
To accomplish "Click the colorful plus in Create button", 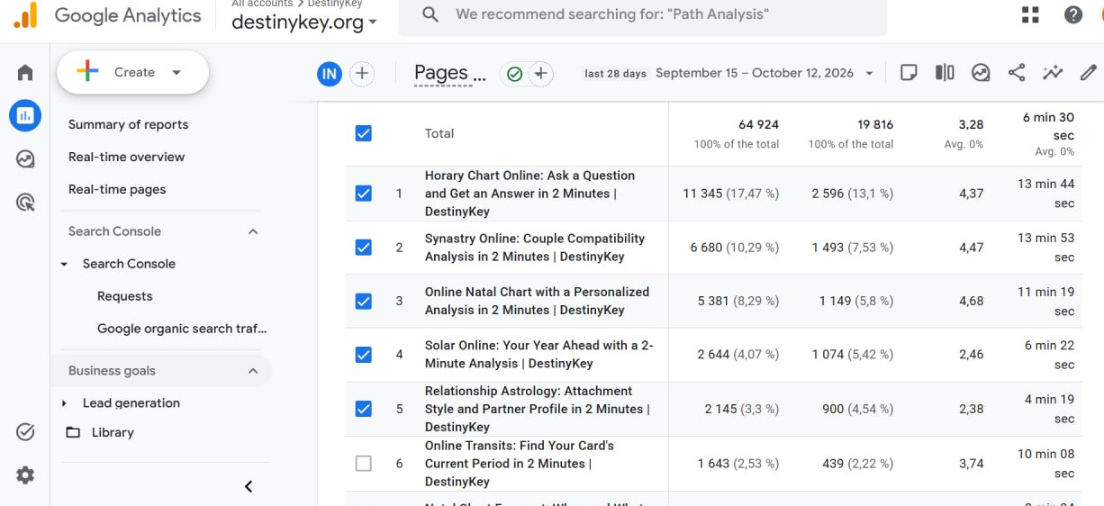I will point(87,72).
